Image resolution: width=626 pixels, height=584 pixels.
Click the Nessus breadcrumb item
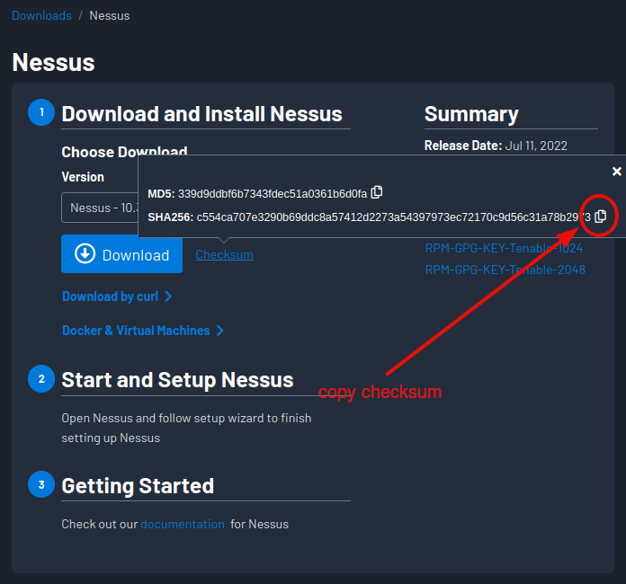110,16
